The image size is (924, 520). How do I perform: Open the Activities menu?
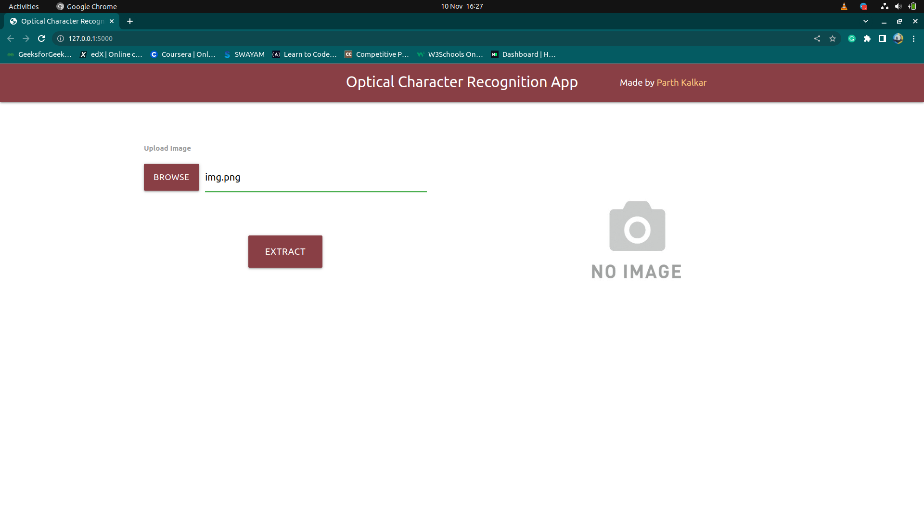(x=23, y=6)
